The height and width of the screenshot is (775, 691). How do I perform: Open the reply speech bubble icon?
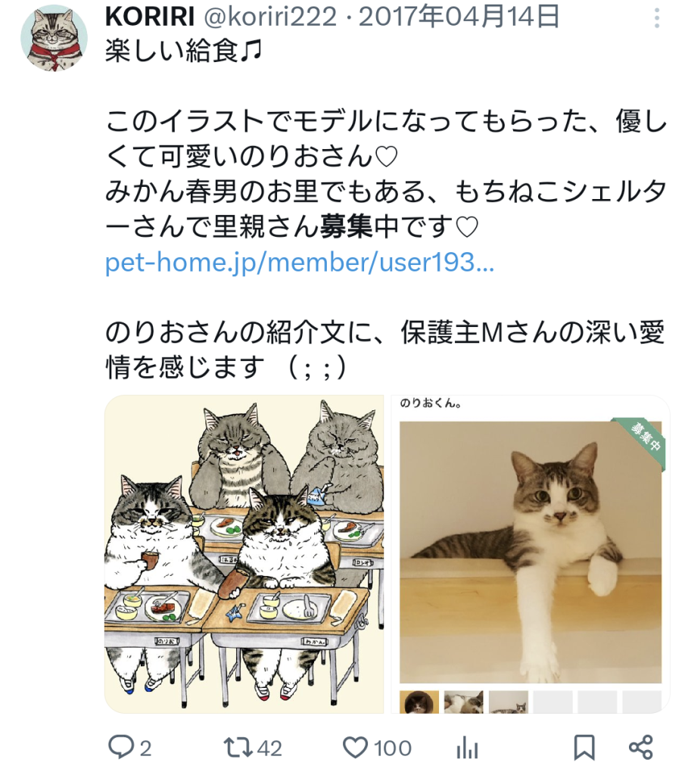120,747
